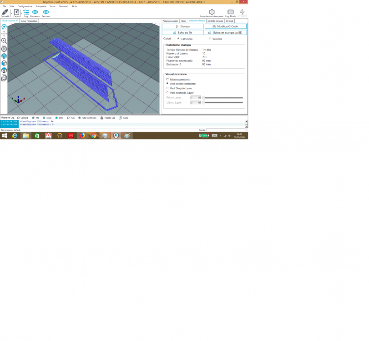369x341 pixels.
Task: Switch to Visualizzazione 3D tab
Action: (x=10, y=21)
